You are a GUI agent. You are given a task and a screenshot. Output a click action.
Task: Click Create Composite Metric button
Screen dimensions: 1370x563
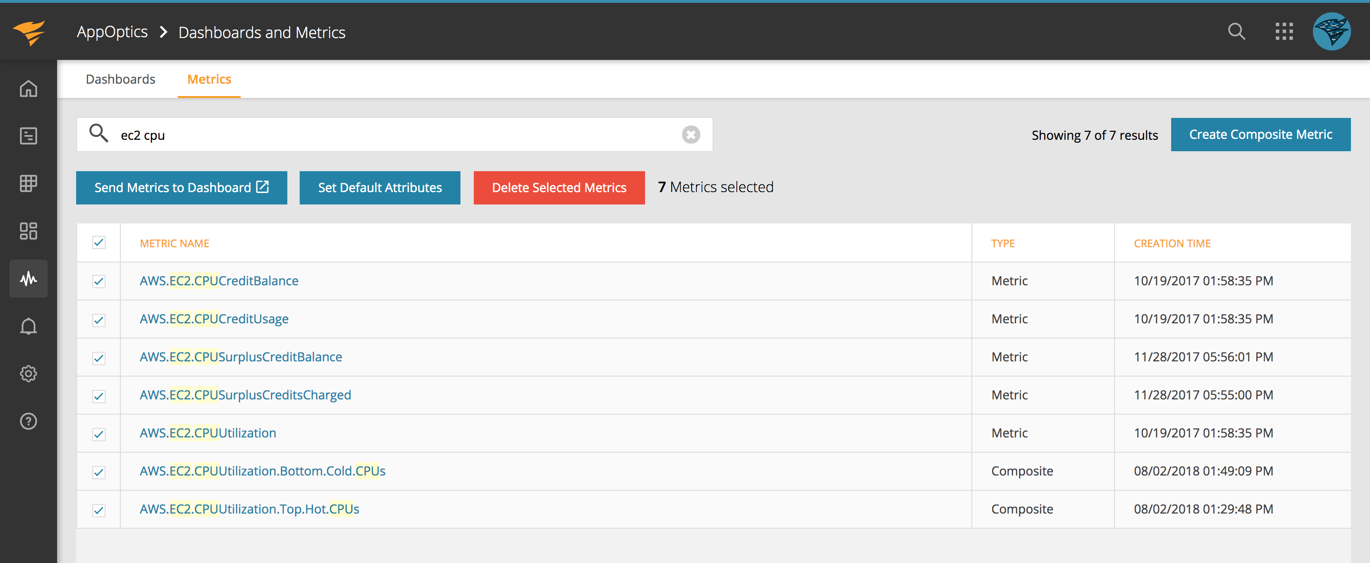click(x=1261, y=135)
